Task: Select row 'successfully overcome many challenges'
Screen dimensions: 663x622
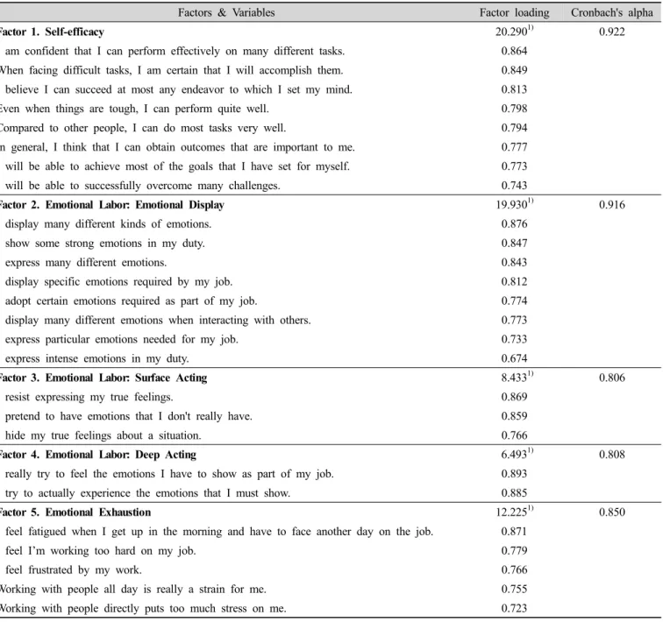Action: (140, 186)
